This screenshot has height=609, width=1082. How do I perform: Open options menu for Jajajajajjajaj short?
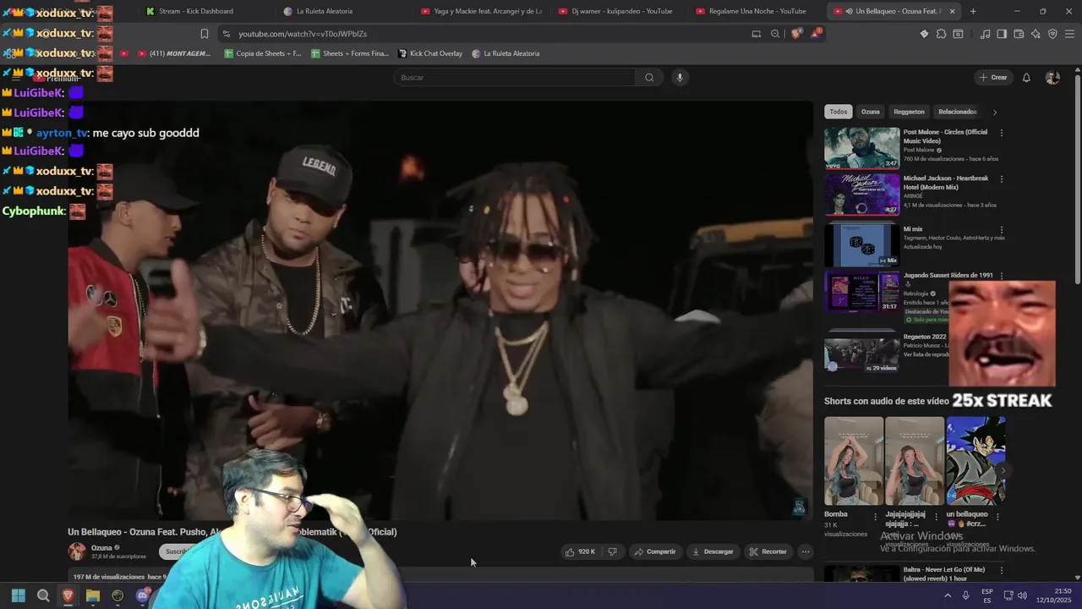click(936, 516)
